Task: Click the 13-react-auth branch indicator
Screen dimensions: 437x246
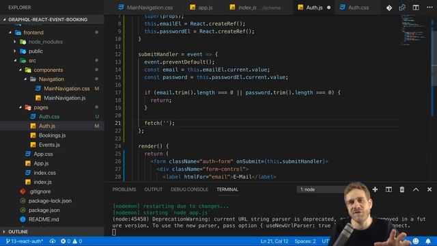Action: pos(25,241)
